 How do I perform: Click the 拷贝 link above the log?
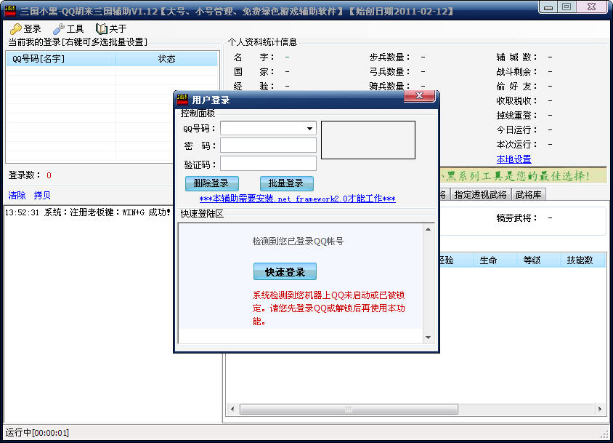tap(42, 195)
